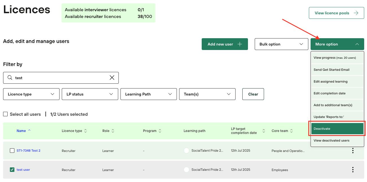Sort by Core team column arrows
367x182 pixels.
291,131
